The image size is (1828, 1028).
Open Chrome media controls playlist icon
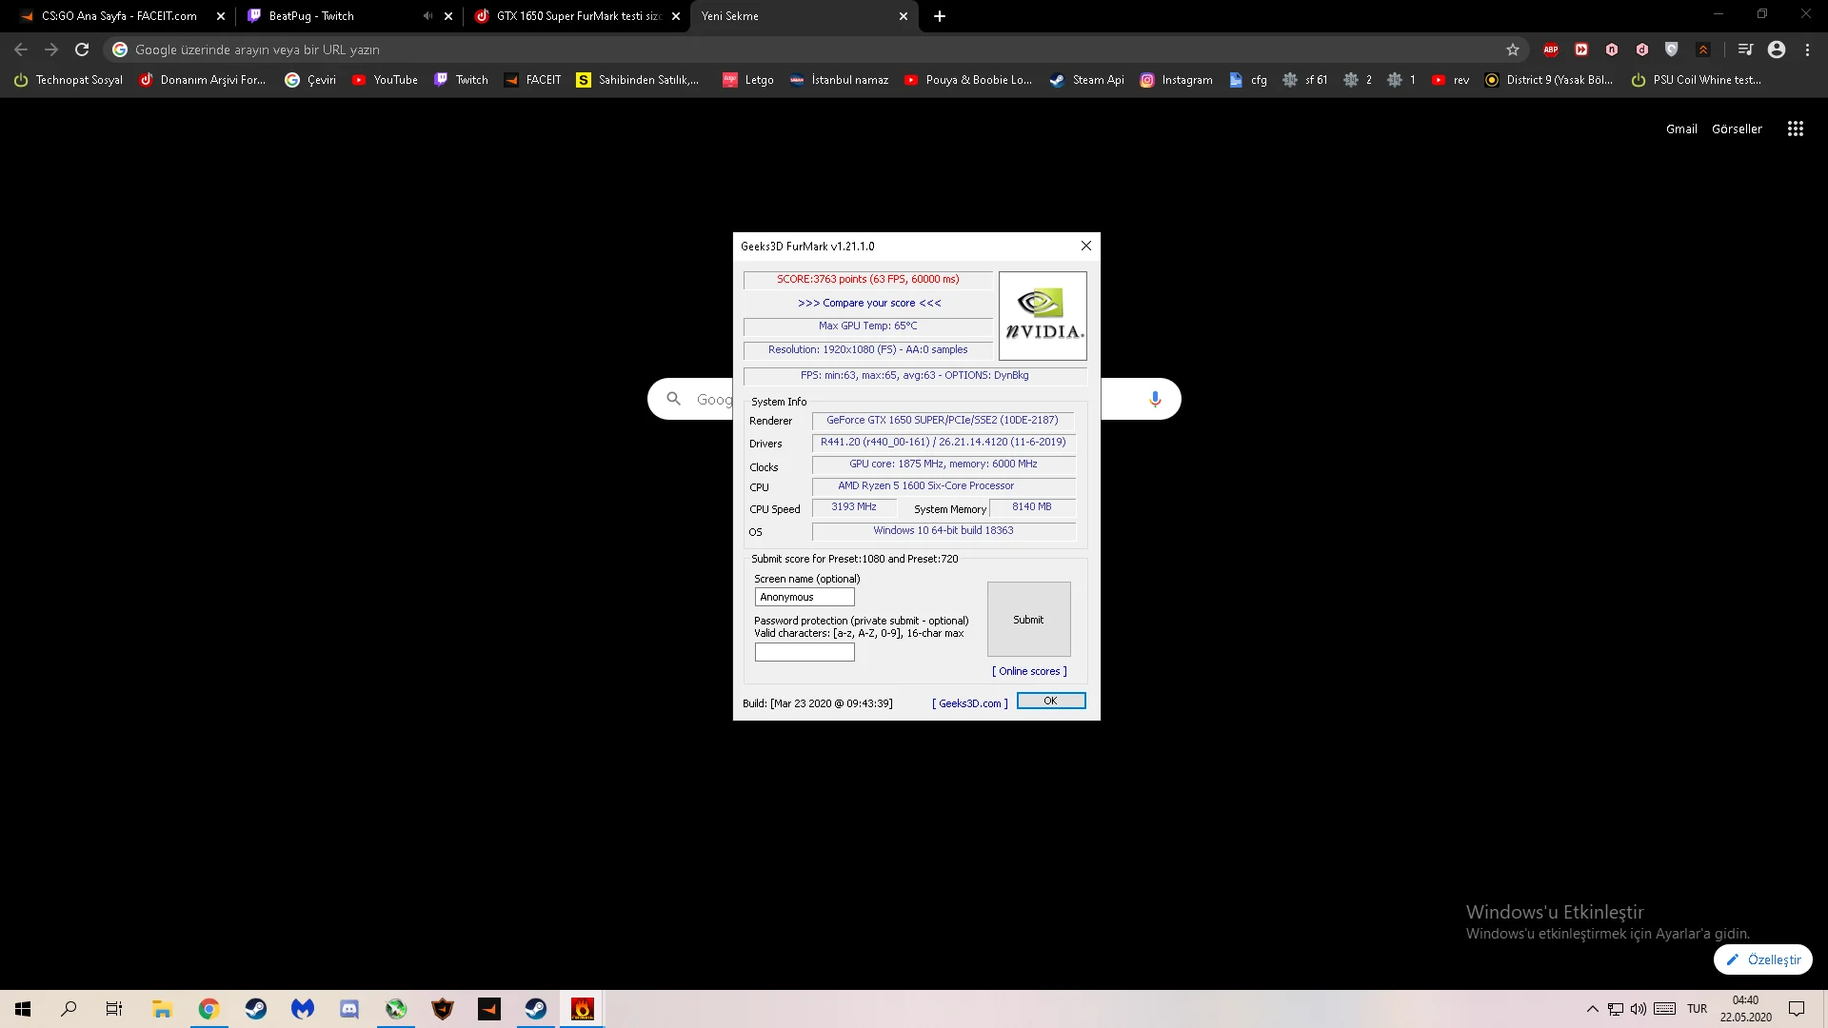coord(1745,49)
